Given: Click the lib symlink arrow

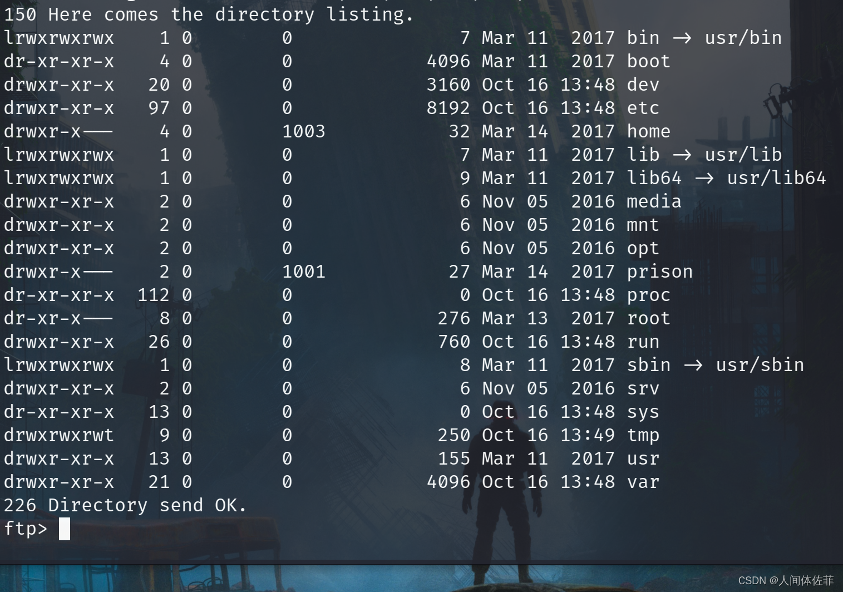Looking at the screenshot, I should click(682, 155).
